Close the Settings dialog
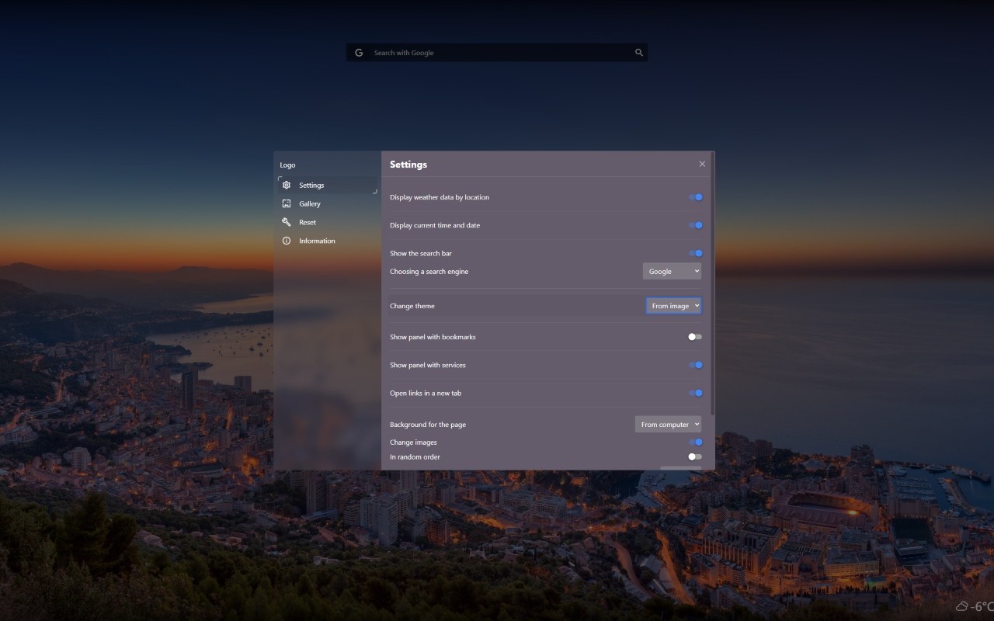This screenshot has height=621, width=994. pyautogui.click(x=702, y=165)
